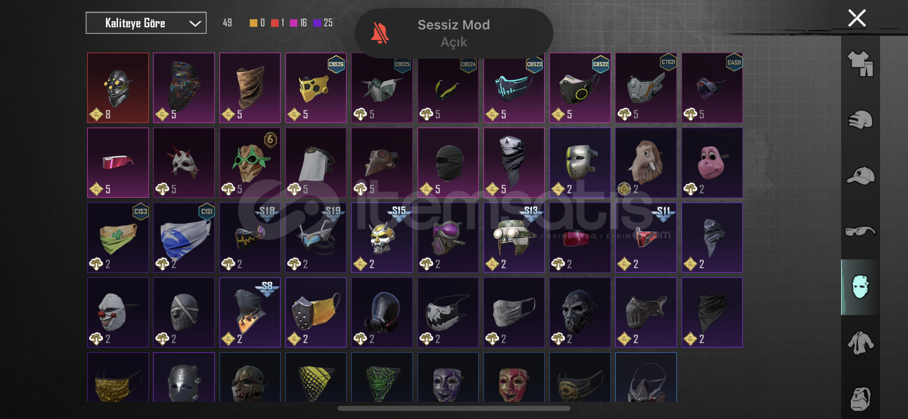Open the jacket category in sidebar
Viewport: 908px width, 419px height.
[x=860, y=343]
